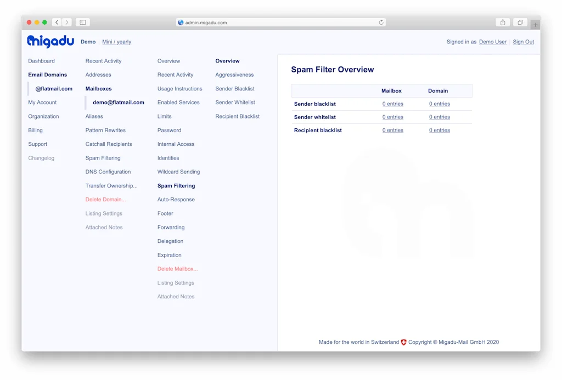Open My Account

pyautogui.click(x=42, y=103)
